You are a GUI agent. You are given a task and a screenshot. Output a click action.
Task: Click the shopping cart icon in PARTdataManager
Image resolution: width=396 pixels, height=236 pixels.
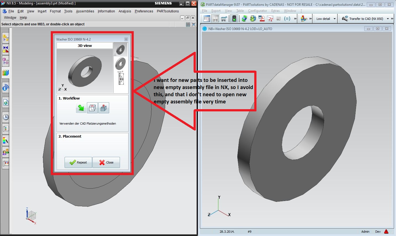(x=224, y=19)
